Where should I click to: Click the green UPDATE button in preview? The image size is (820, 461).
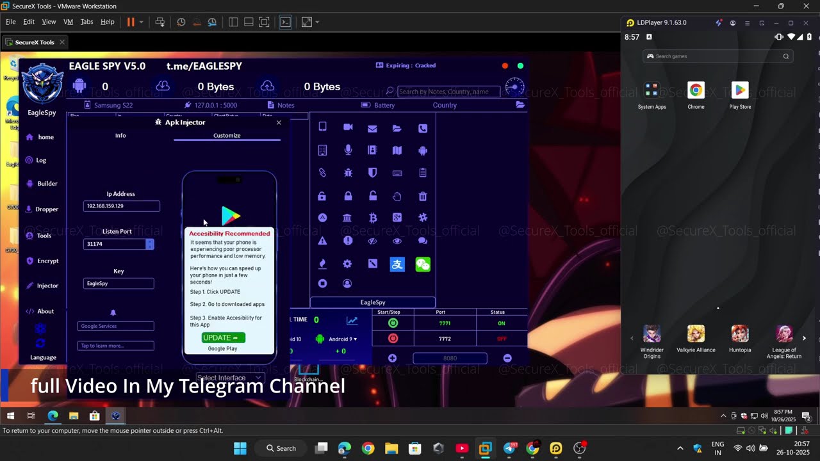point(223,337)
